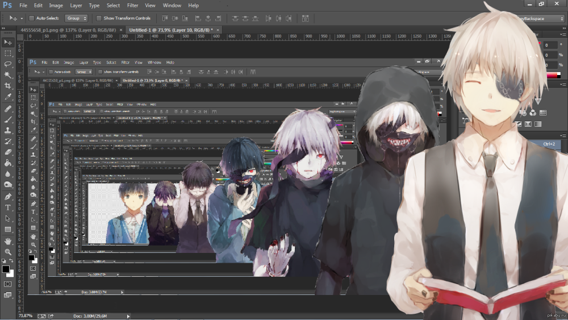Viewport: 568px width, 320px height.
Task: Enable the Auto-Select checkbox
Action: pos(31,18)
